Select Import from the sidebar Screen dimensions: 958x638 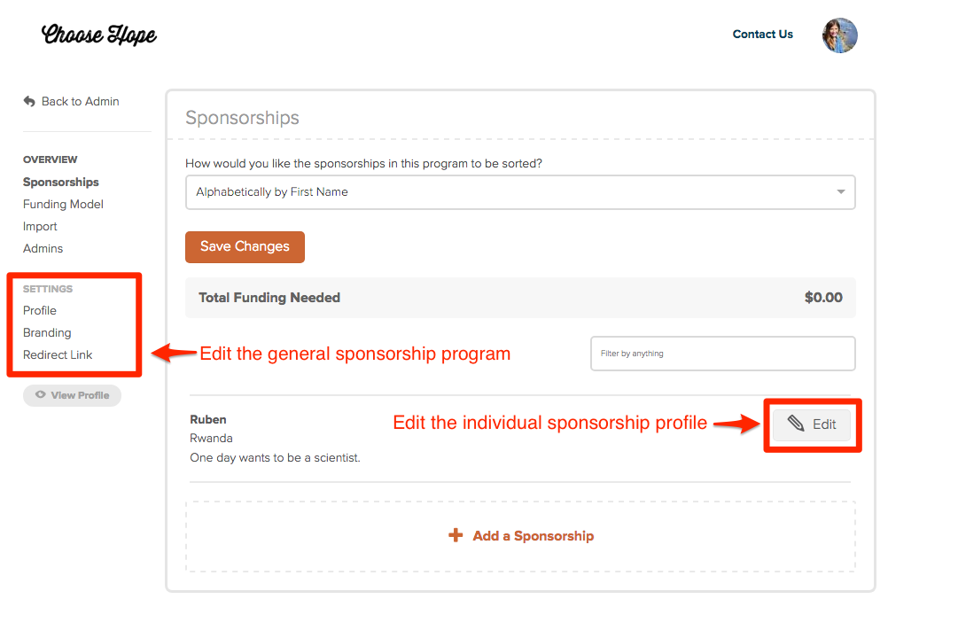click(40, 226)
